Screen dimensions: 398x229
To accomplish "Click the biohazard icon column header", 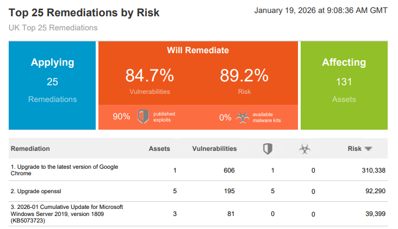I will [x=305, y=149].
